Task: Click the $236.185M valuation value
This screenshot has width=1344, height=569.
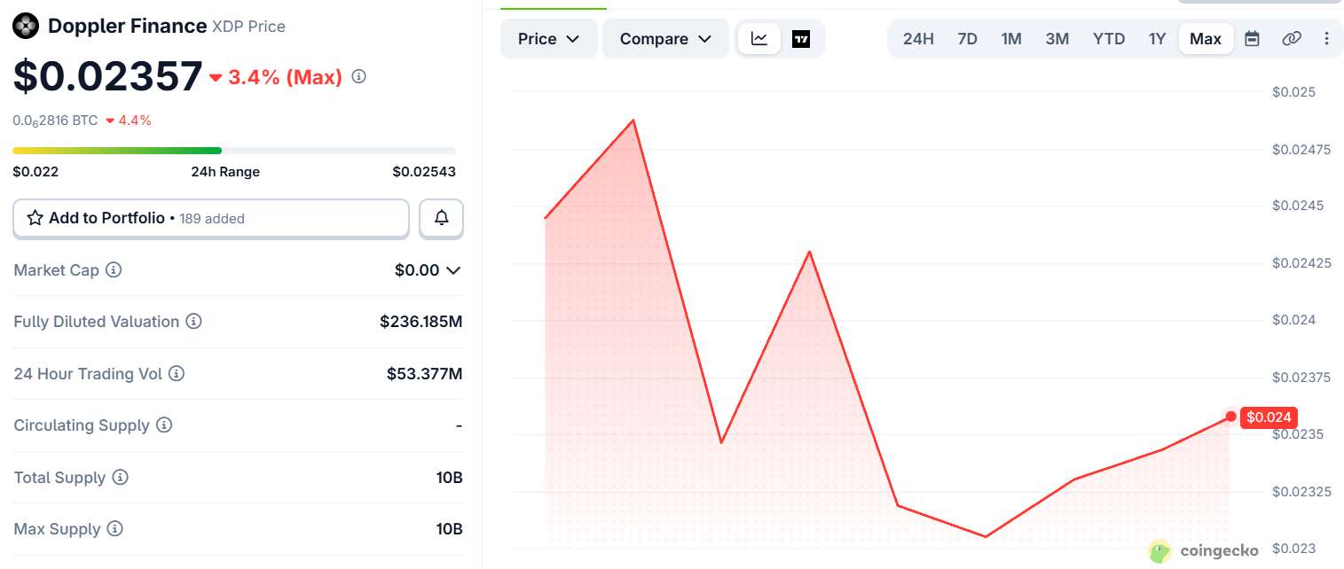Action: pos(421,322)
